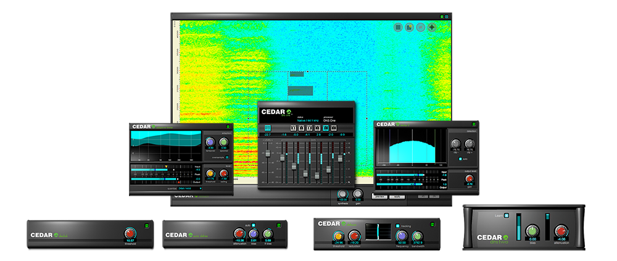617x261 pixels.
Task: Click the threshold knob on declick panel
Action: tap(129, 233)
